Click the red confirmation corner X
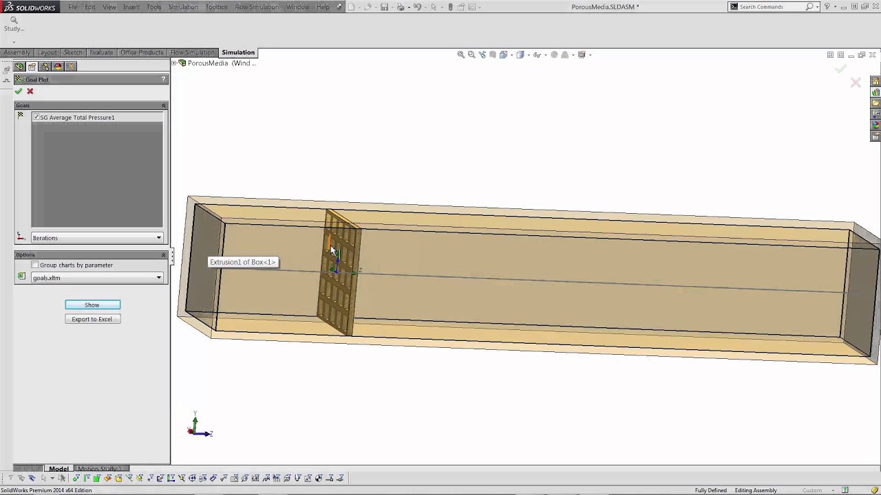 pos(856,82)
